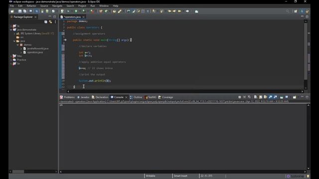319x179 pixels.
Task: Click Remove Launch X icon in Console toolbar
Action: point(245,97)
